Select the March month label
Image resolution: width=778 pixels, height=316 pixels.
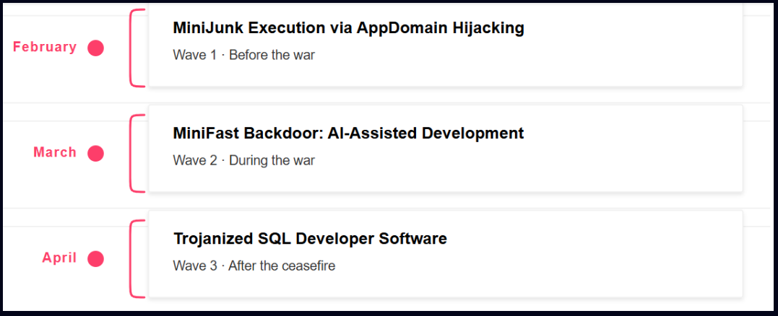[x=55, y=152]
